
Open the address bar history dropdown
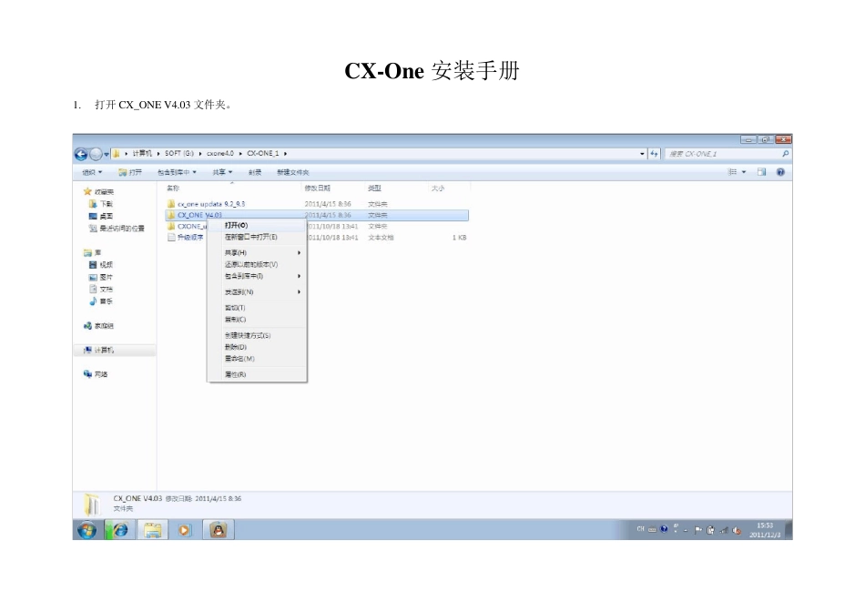[x=642, y=154]
